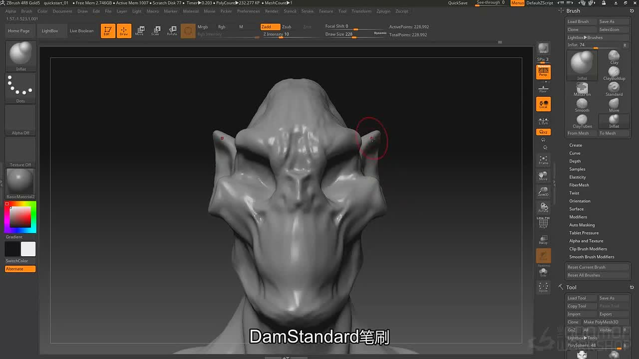
Task: Toggle Persp perspective view
Action: coord(543,72)
